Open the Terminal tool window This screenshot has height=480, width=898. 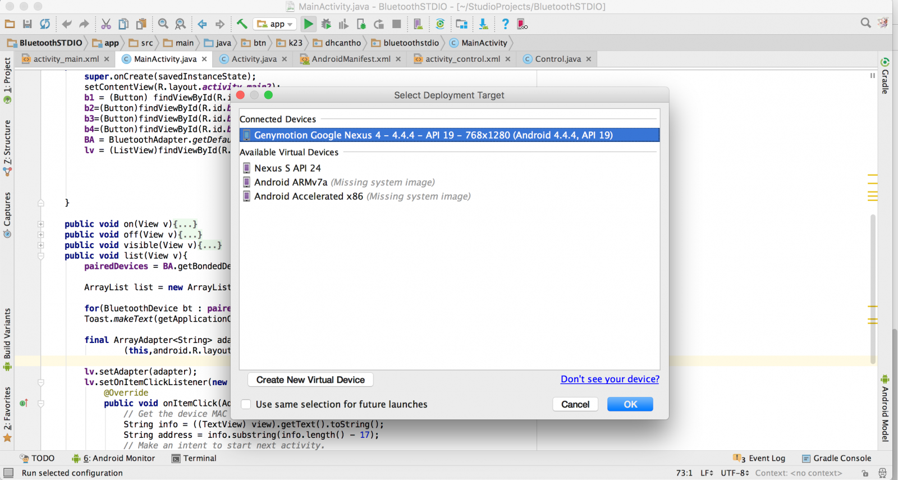pos(194,458)
